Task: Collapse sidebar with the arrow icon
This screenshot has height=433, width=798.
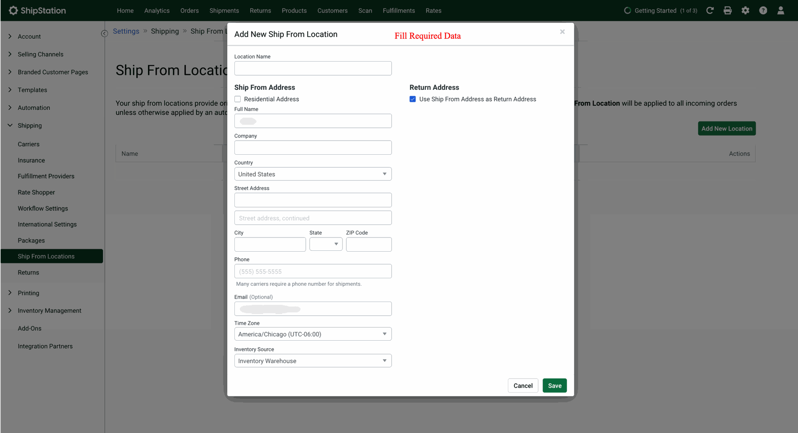Action: [x=104, y=33]
